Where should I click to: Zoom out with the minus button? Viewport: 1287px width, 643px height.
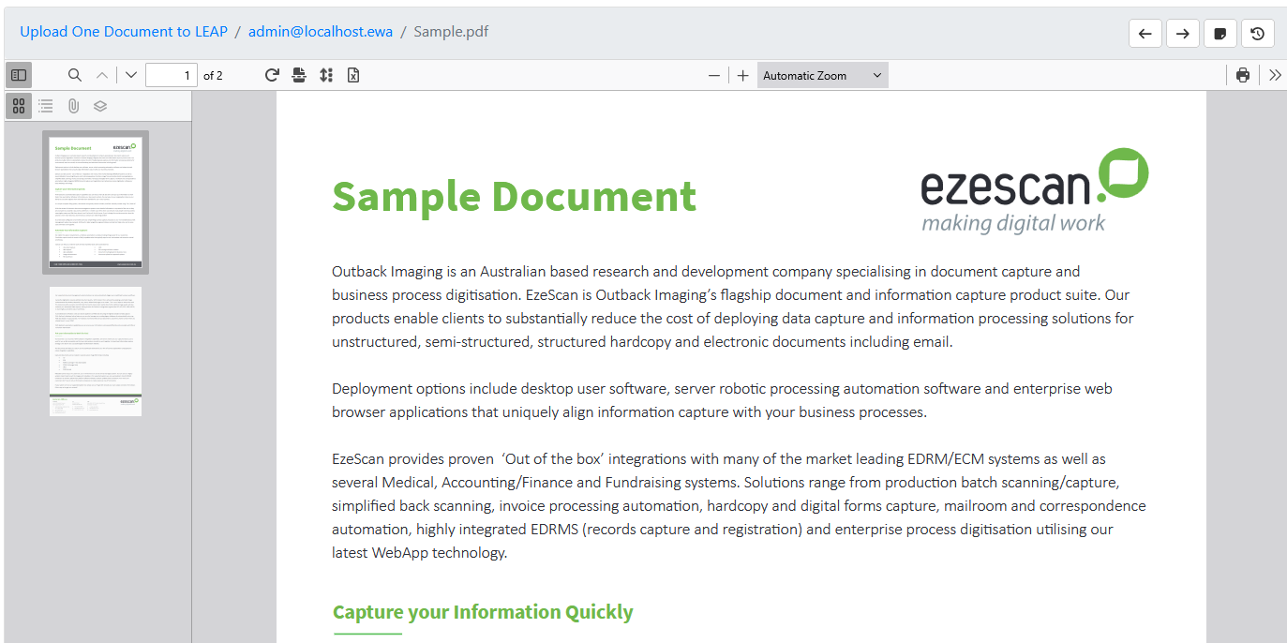click(x=714, y=76)
